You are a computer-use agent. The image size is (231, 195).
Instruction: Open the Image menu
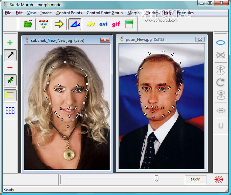[x=46, y=13]
